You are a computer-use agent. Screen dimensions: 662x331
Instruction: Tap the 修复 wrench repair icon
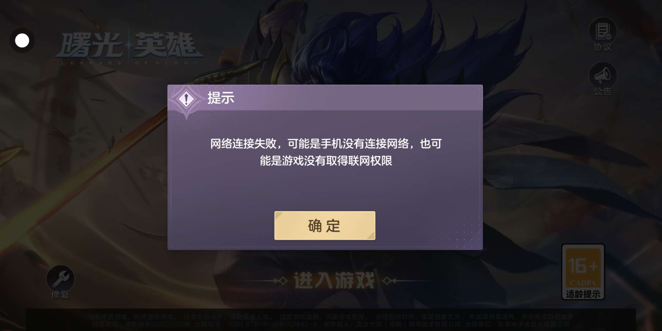pyautogui.click(x=60, y=279)
